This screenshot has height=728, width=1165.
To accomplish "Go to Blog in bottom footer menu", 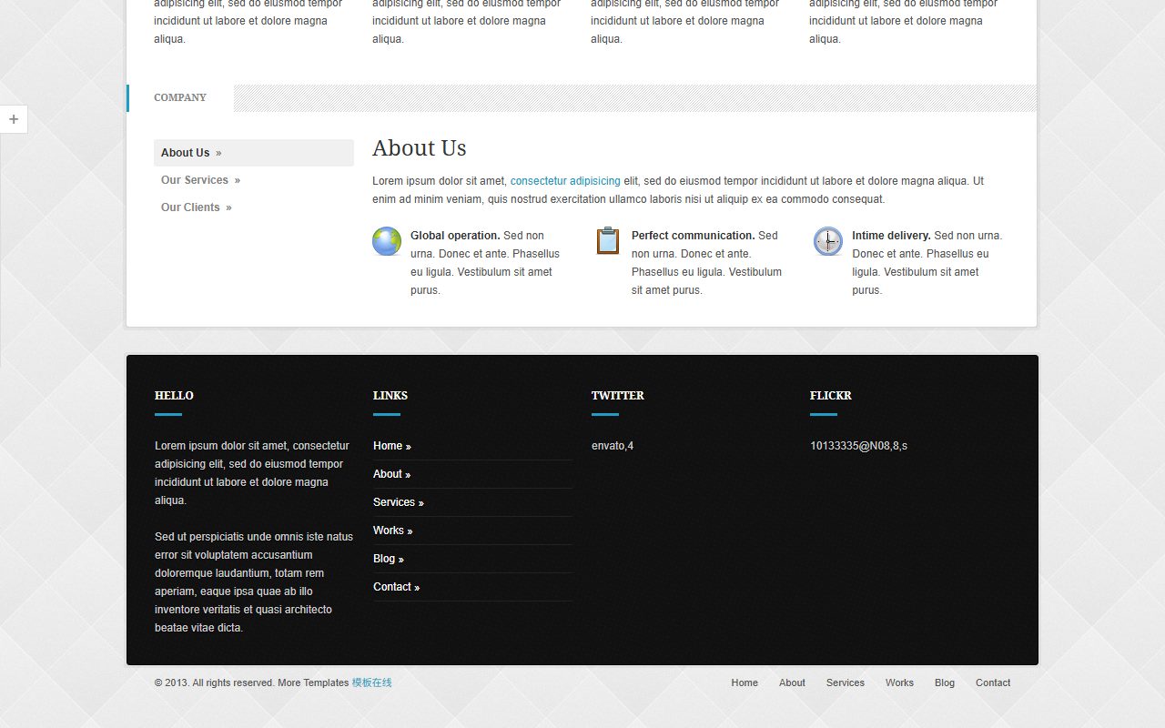I will tap(945, 682).
